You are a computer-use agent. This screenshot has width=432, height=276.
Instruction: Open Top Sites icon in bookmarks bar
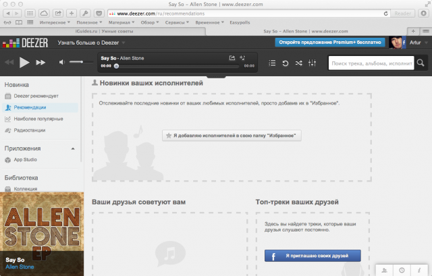click(30, 22)
